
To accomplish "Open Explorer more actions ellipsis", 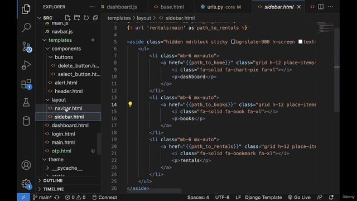I will [x=92, y=7].
